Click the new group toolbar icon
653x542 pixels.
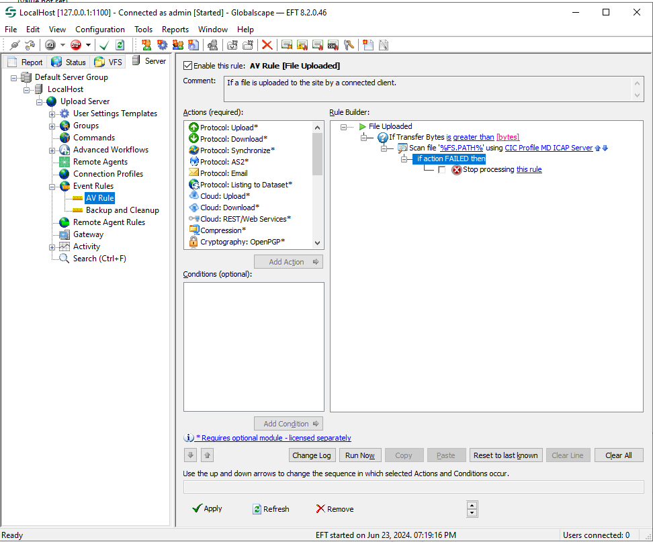pyautogui.click(x=178, y=45)
